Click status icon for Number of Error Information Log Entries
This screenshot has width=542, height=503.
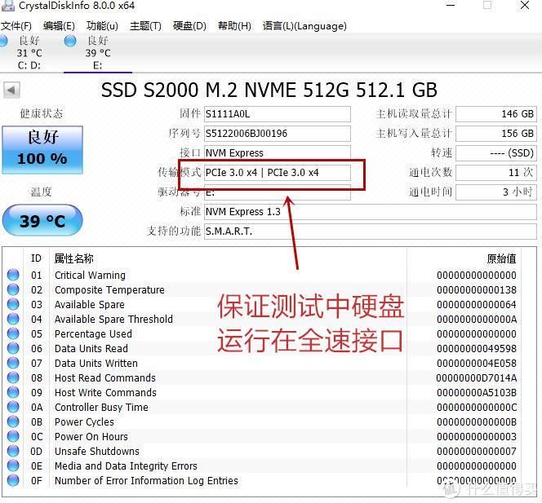13,480
